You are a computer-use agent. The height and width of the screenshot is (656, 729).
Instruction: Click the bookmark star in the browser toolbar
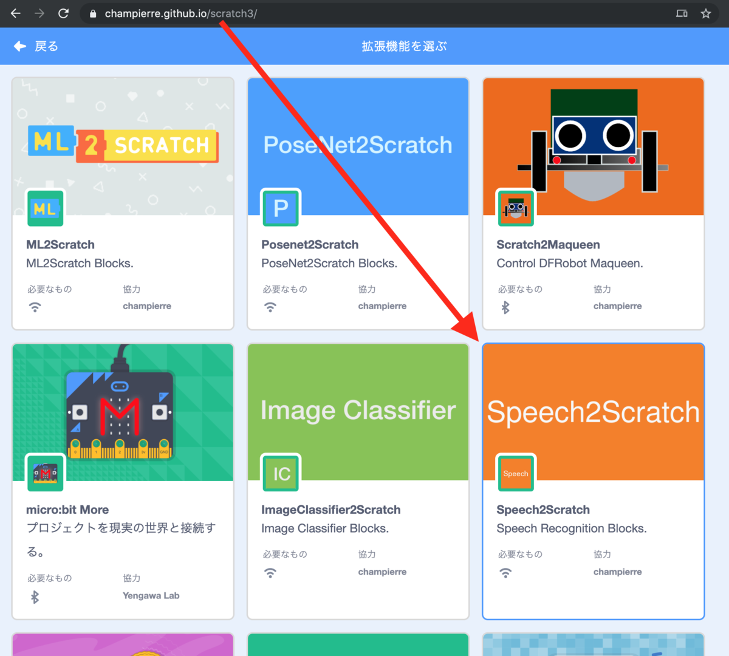click(x=706, y=13)
